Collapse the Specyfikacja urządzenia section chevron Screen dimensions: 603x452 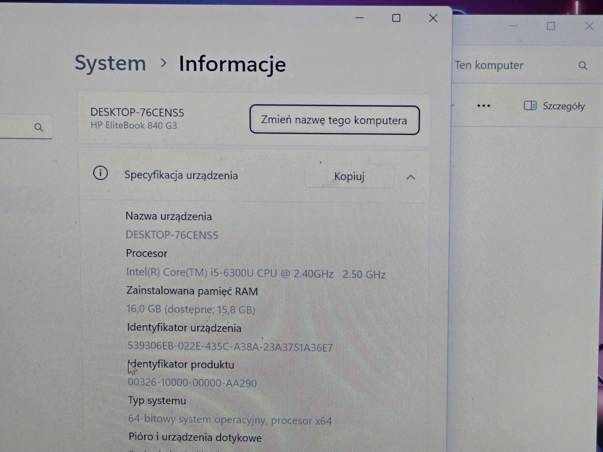(411, 177)
